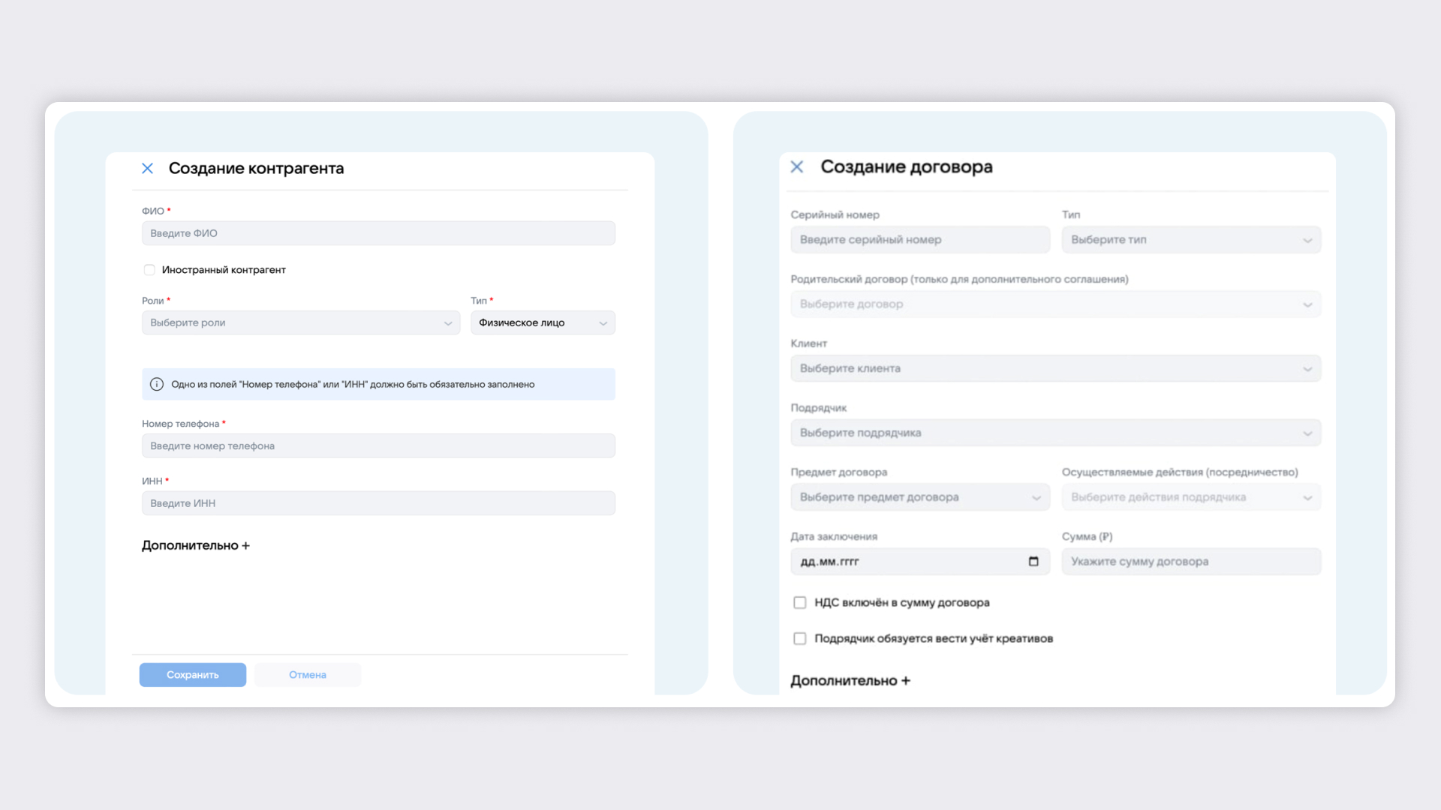Expand the Выберите договор parent contract dropdown
The height and width of the screenshot is (810, 1441).
[x=1055, y=304]
